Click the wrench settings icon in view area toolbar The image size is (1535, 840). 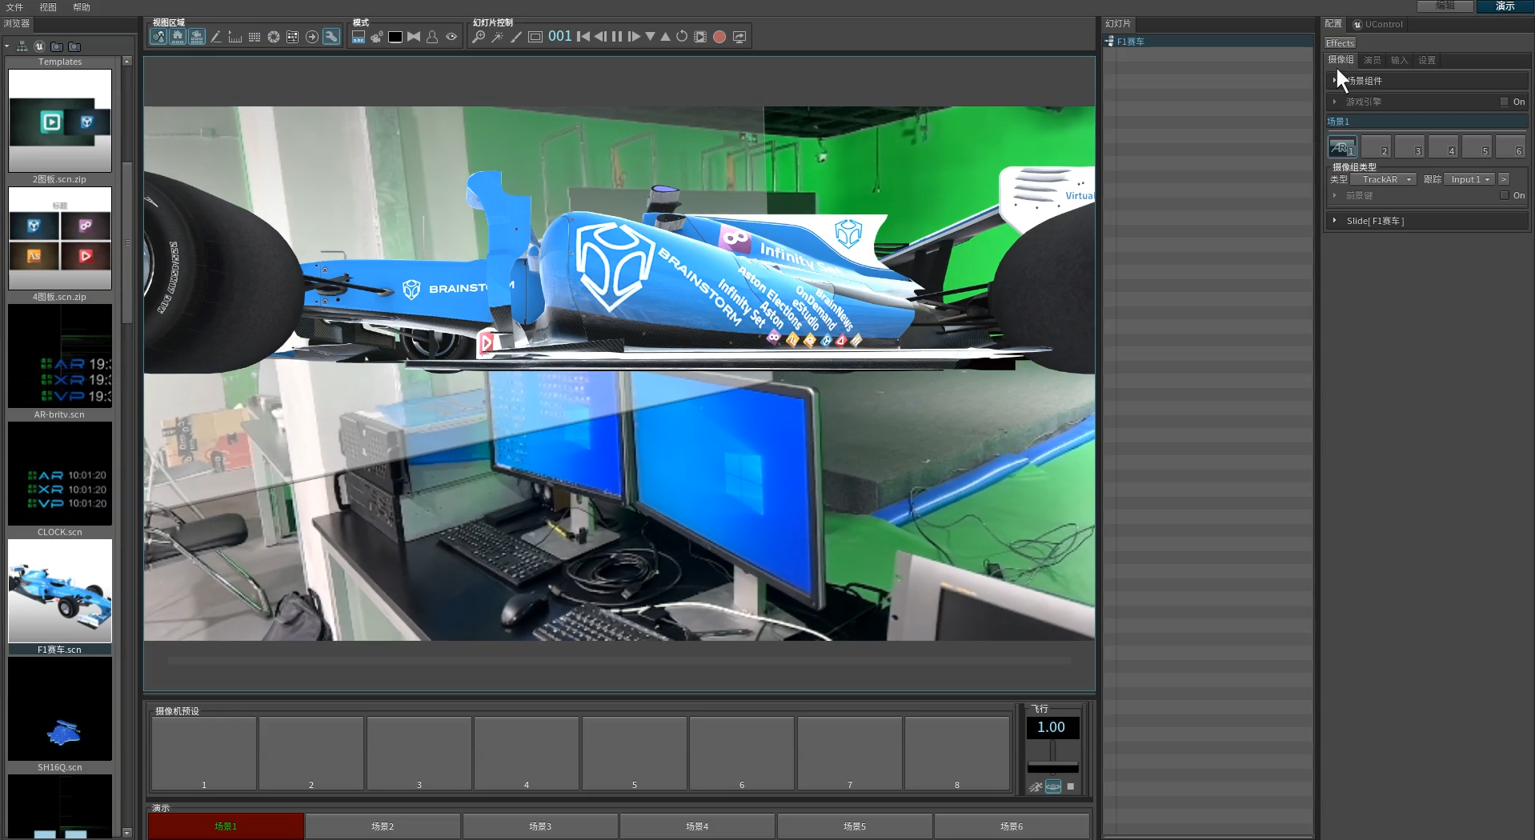pyautogui.click(x=331, y=37)
